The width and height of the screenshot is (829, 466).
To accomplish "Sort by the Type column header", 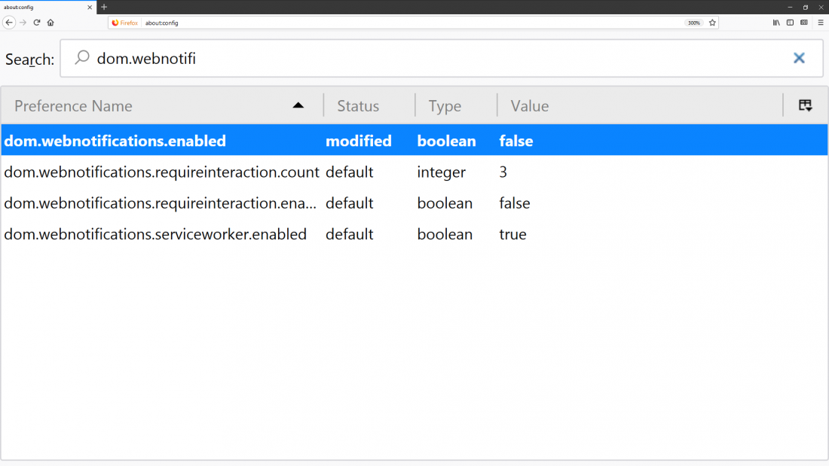I will click(x=445, y=105).
